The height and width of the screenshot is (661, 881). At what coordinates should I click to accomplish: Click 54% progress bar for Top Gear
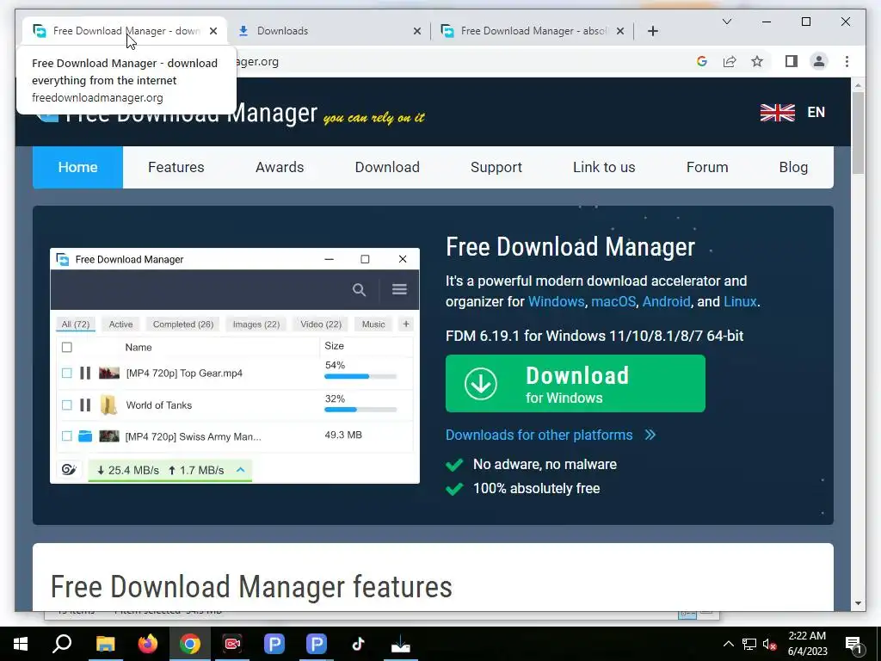click(360, 377)
